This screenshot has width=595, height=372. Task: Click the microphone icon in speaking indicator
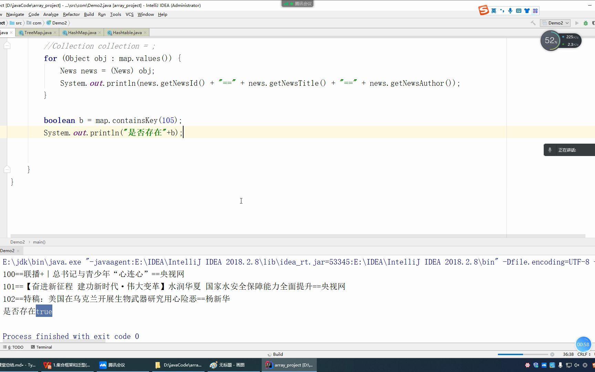pyautogui.click(x=550, y=150)
